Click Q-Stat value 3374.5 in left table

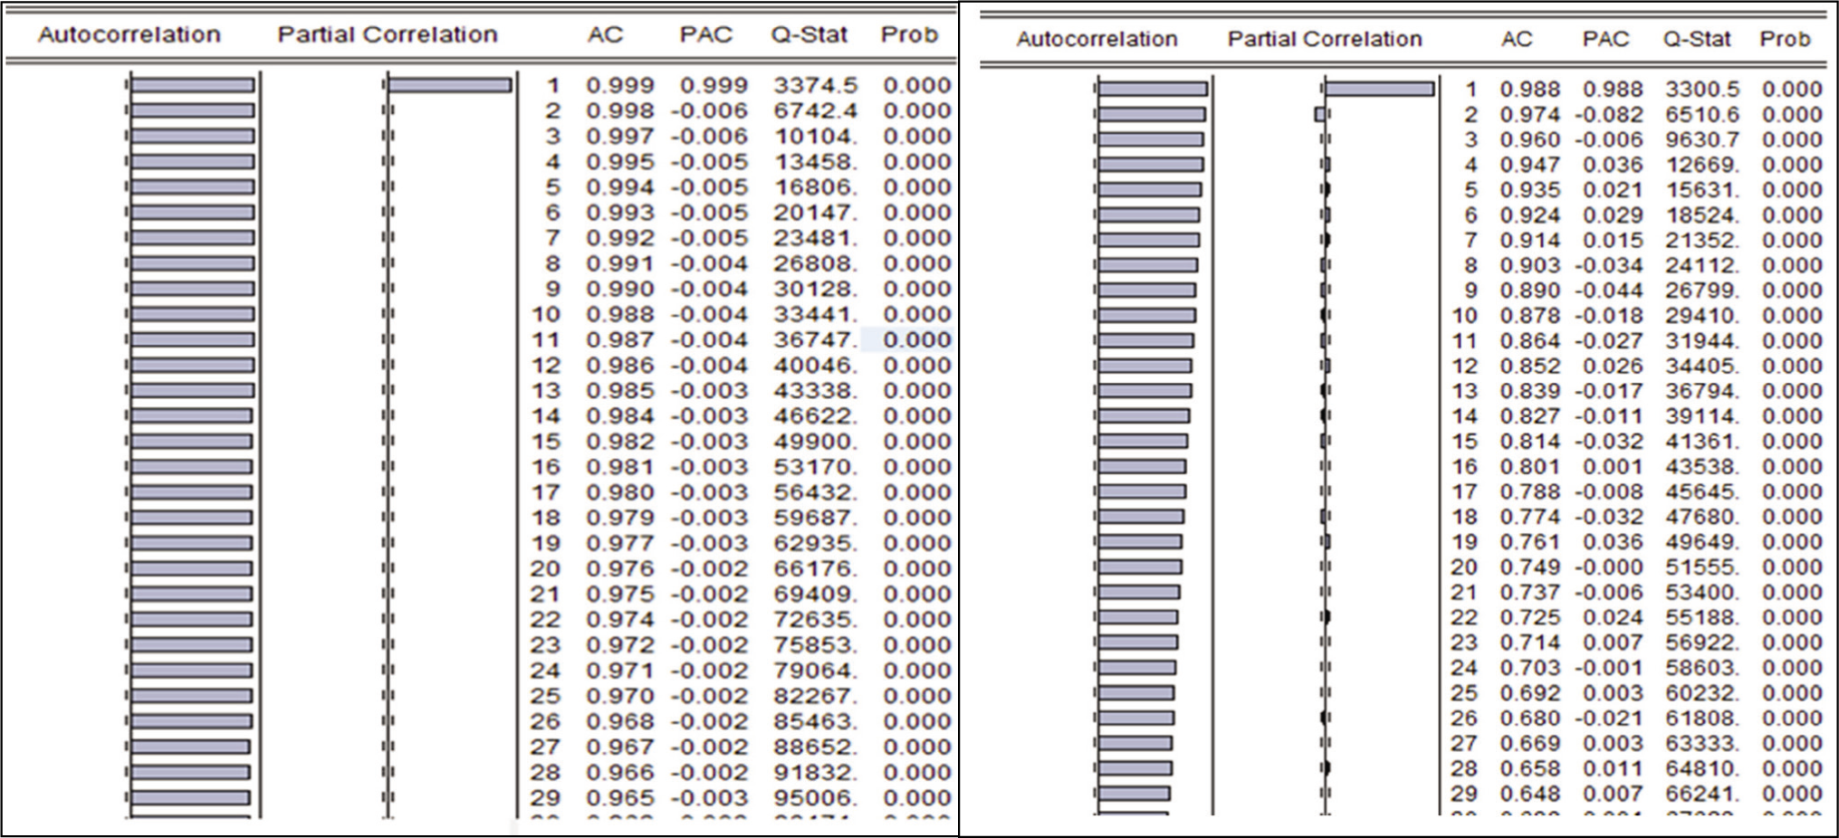click(815, 85)
